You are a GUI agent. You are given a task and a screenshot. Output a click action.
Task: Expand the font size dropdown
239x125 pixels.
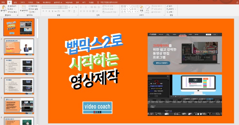point(67,7)
